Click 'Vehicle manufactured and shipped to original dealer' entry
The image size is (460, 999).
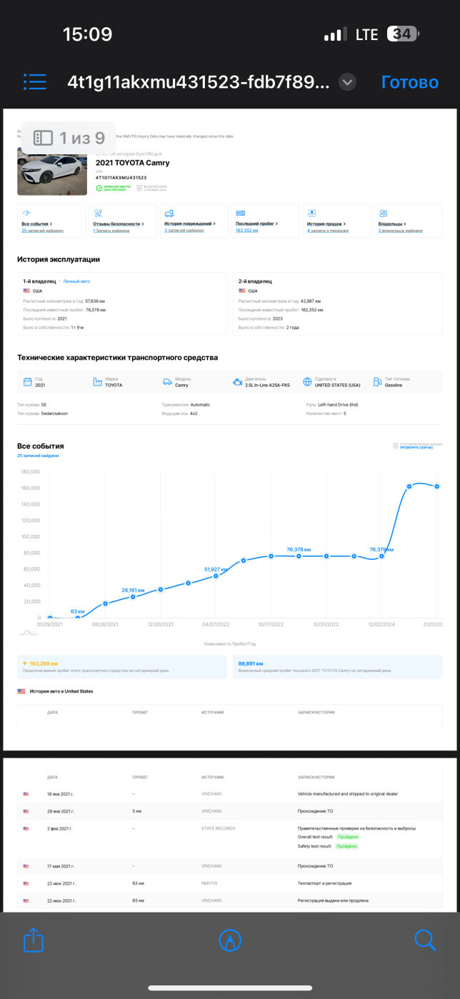(x=348, y=793)
